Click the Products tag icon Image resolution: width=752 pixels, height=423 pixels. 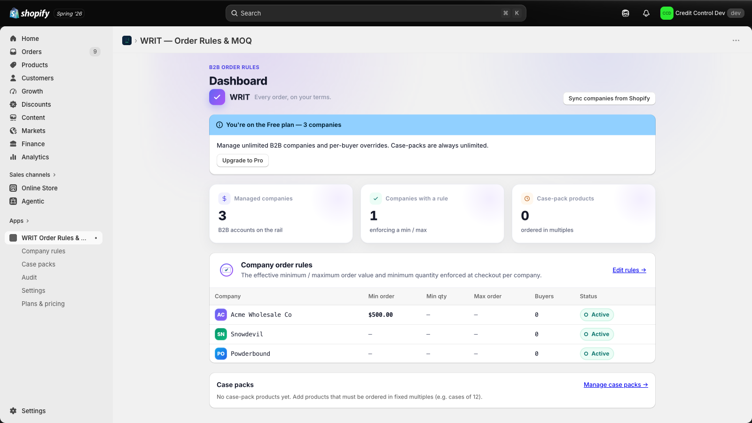(13, 65)
